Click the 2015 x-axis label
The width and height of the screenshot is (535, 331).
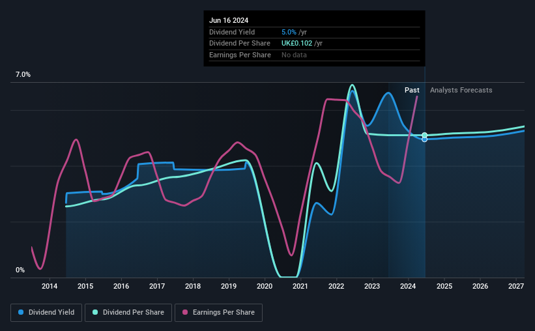coord(85,286)
